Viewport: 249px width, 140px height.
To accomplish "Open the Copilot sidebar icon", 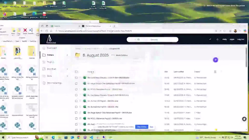I will coord(245,31).
